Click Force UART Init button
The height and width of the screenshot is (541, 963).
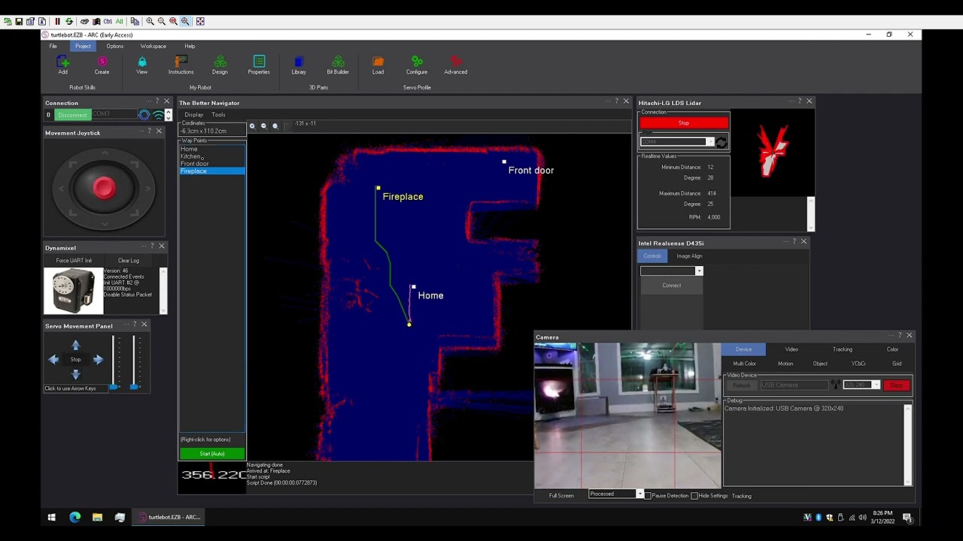74,261
